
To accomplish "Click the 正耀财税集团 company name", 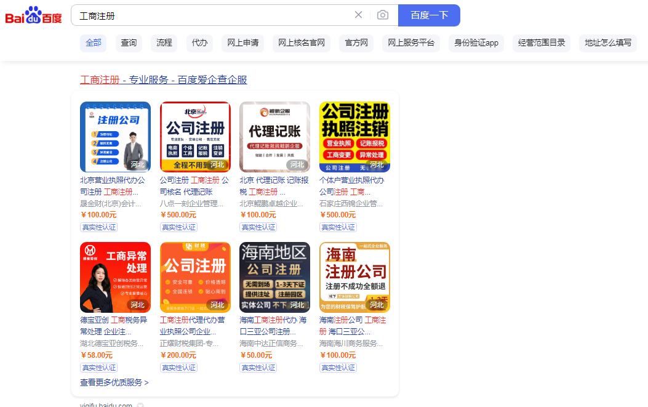I will [190, 344].
